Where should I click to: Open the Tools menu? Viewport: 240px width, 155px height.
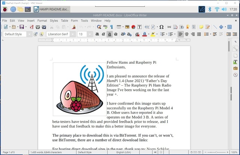pos(84,21)
